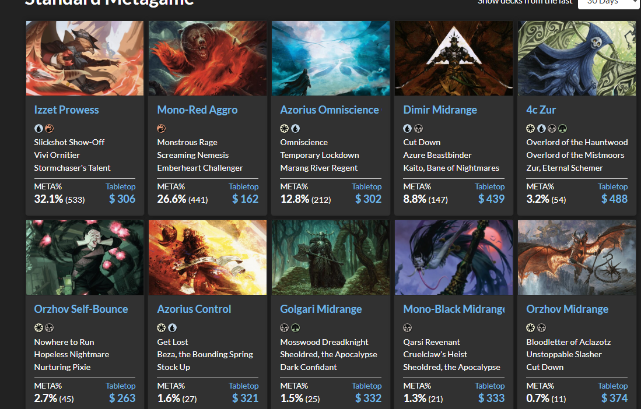Click Tabletop label on Izzet Prowess card
This screenshot has height=409, width=641.
(x=121, y=186)
